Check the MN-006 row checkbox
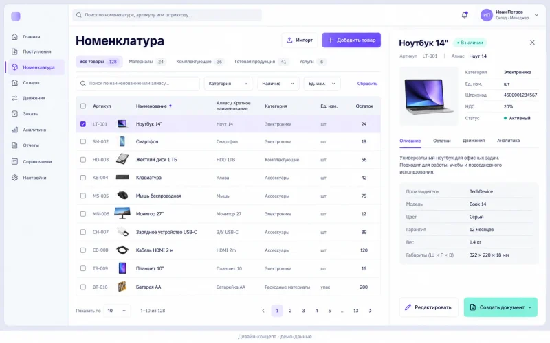Viewport: 550px width, 343px height. coord(82,214)
